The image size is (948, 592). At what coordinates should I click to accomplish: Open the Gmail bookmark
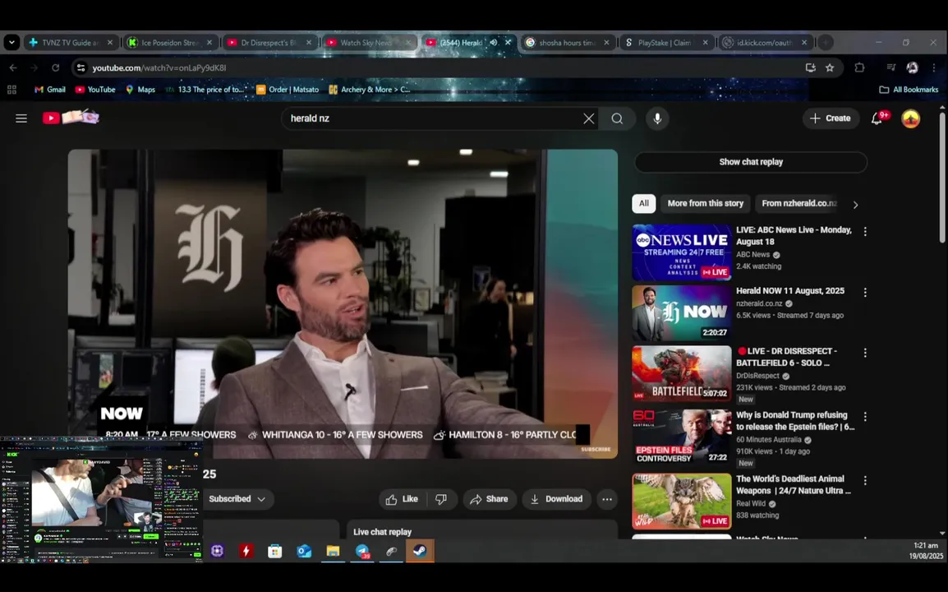tap(50, 90)
